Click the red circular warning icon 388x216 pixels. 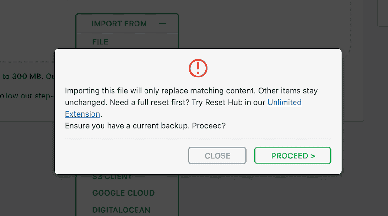point(198,68)
